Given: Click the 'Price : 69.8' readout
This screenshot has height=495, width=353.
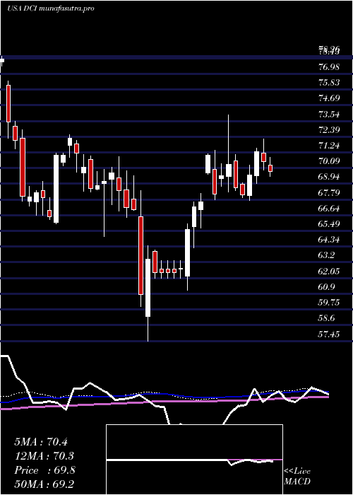Looking at the screenshot, I should pyautogui.click(x=44, y=470).
